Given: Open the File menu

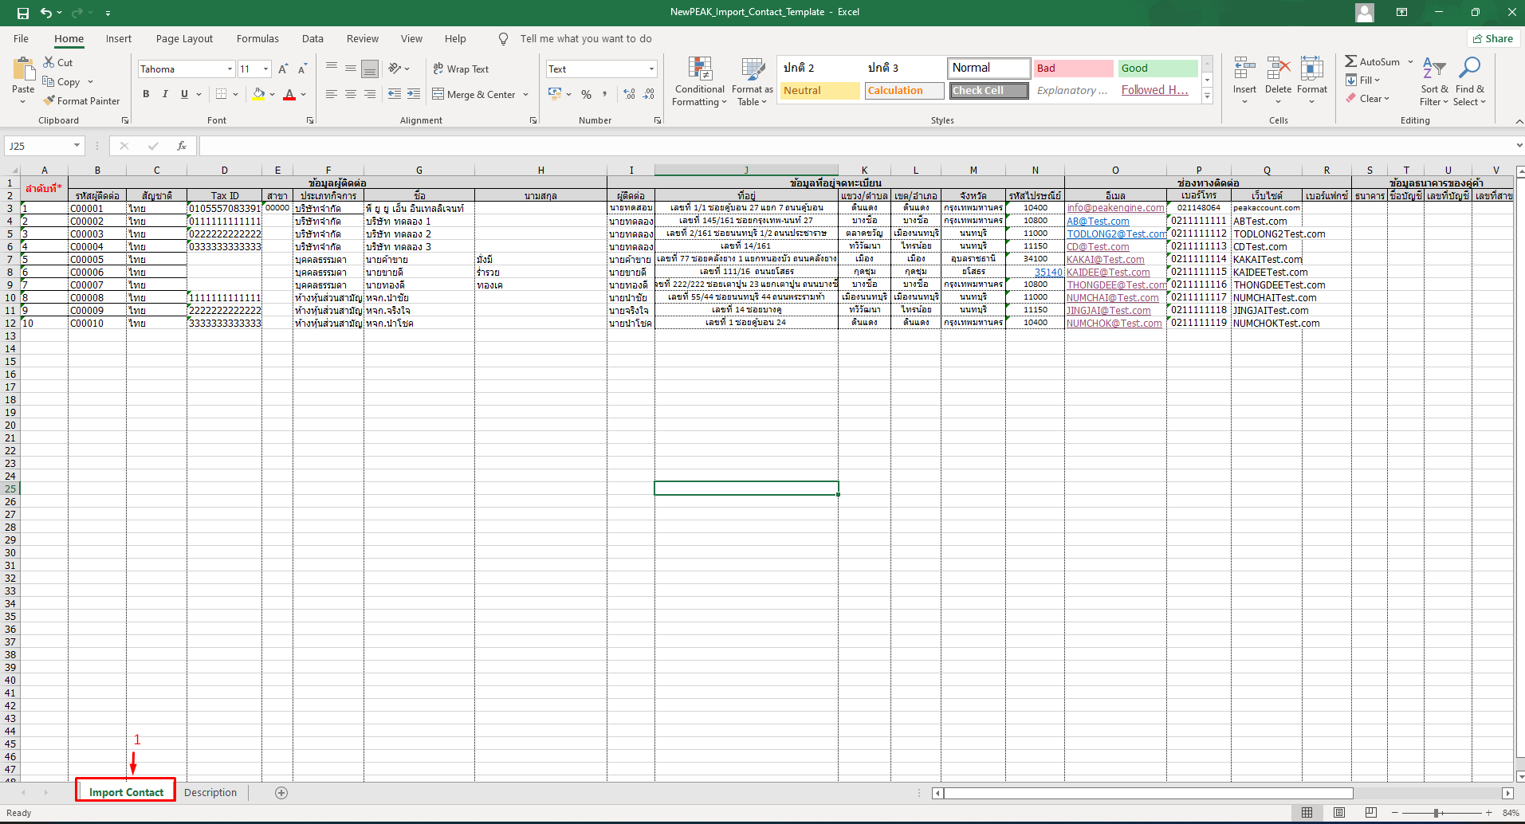Looking at the screenshot, I should click(x=22, y=38).
